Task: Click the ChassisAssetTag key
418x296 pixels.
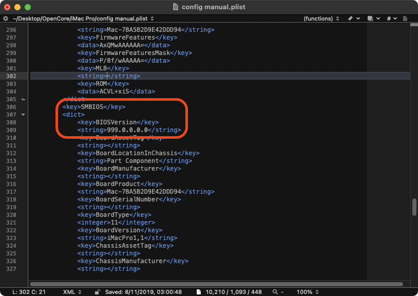Action: [123, 246]
